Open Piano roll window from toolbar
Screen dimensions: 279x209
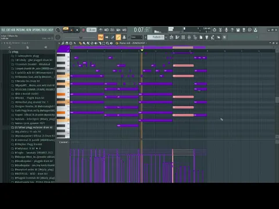pyautogui.click(x=177, y=37)
